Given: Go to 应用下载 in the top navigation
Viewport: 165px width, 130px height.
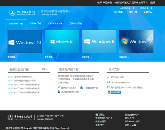Looking at the screenshot, I should [x=133, y=12].
